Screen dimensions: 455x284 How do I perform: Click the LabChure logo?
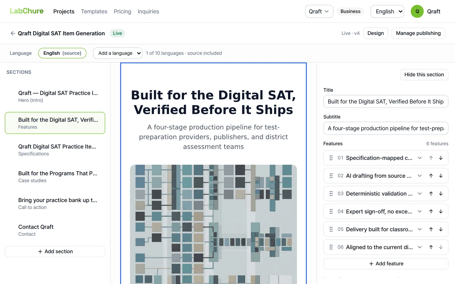(x=27, y=11)
